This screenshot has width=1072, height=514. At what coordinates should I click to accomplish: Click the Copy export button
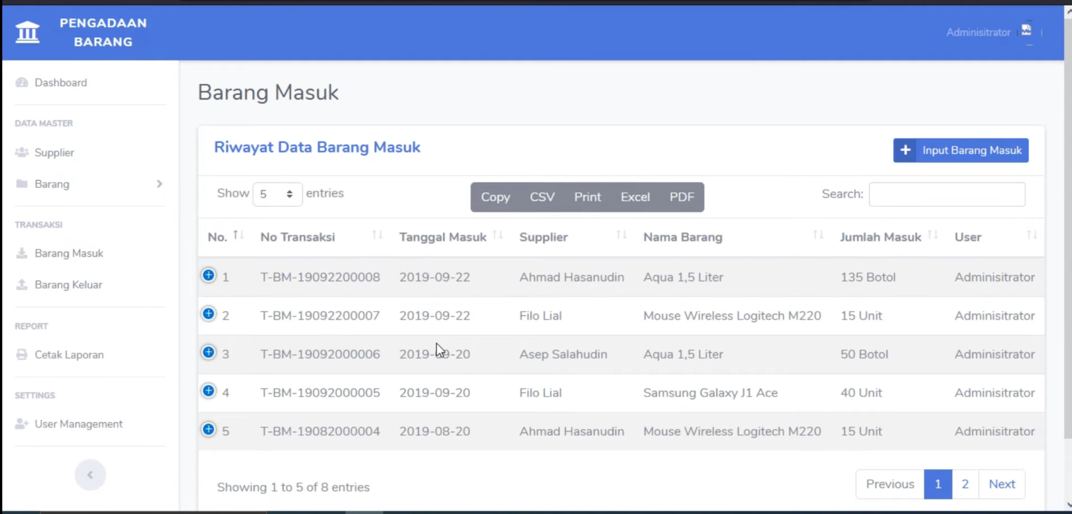[495, 197]
